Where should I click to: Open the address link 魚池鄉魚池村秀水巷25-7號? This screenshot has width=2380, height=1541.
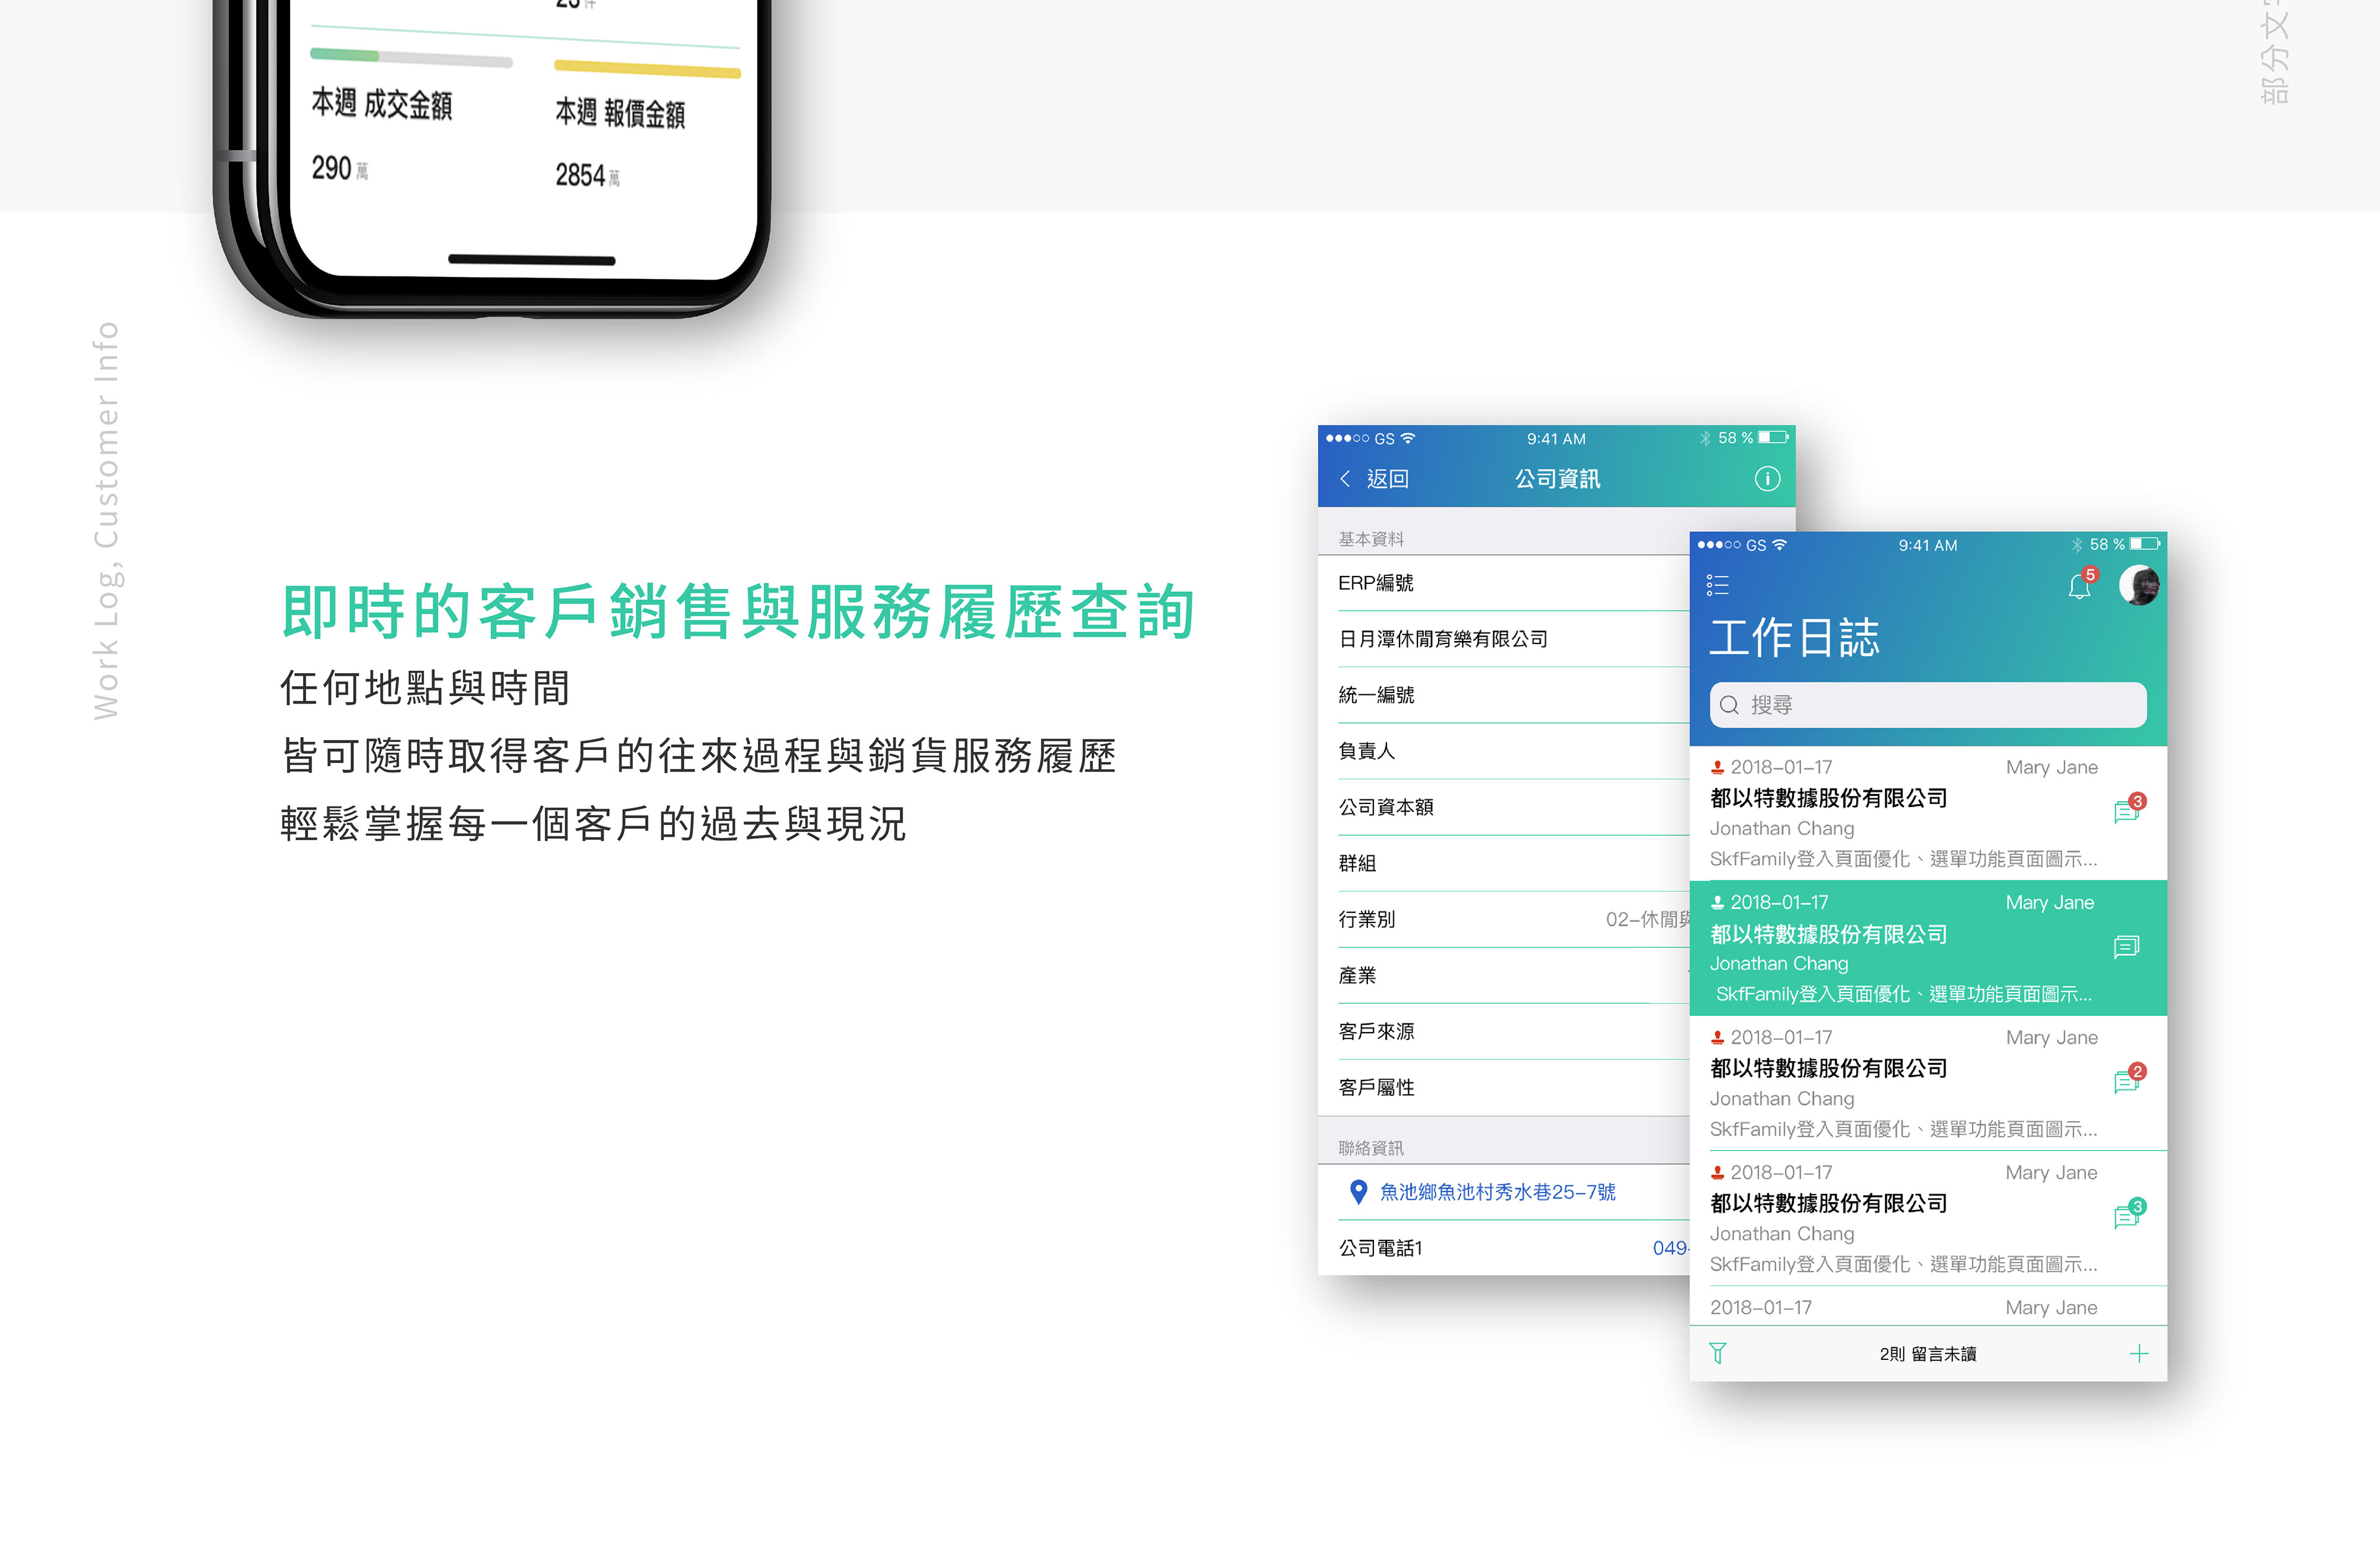click(x=1497, y=1192)
